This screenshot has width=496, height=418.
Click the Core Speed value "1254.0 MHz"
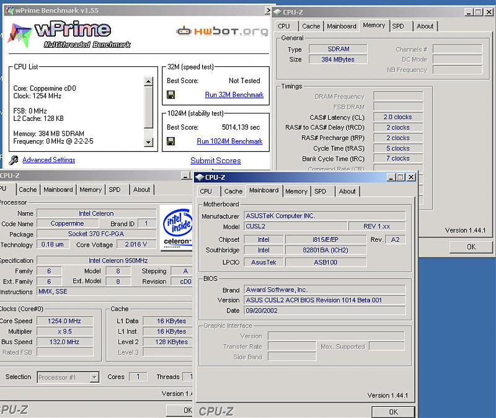[64, 321]
